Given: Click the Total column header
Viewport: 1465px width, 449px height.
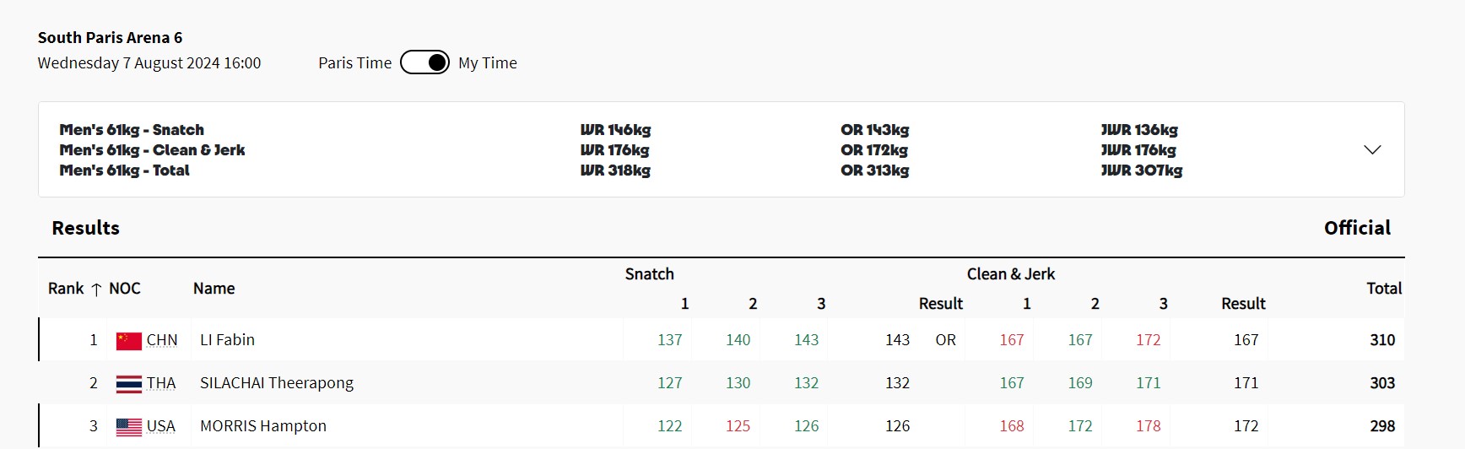Looking at the screenshot, I should (1384, 289).
